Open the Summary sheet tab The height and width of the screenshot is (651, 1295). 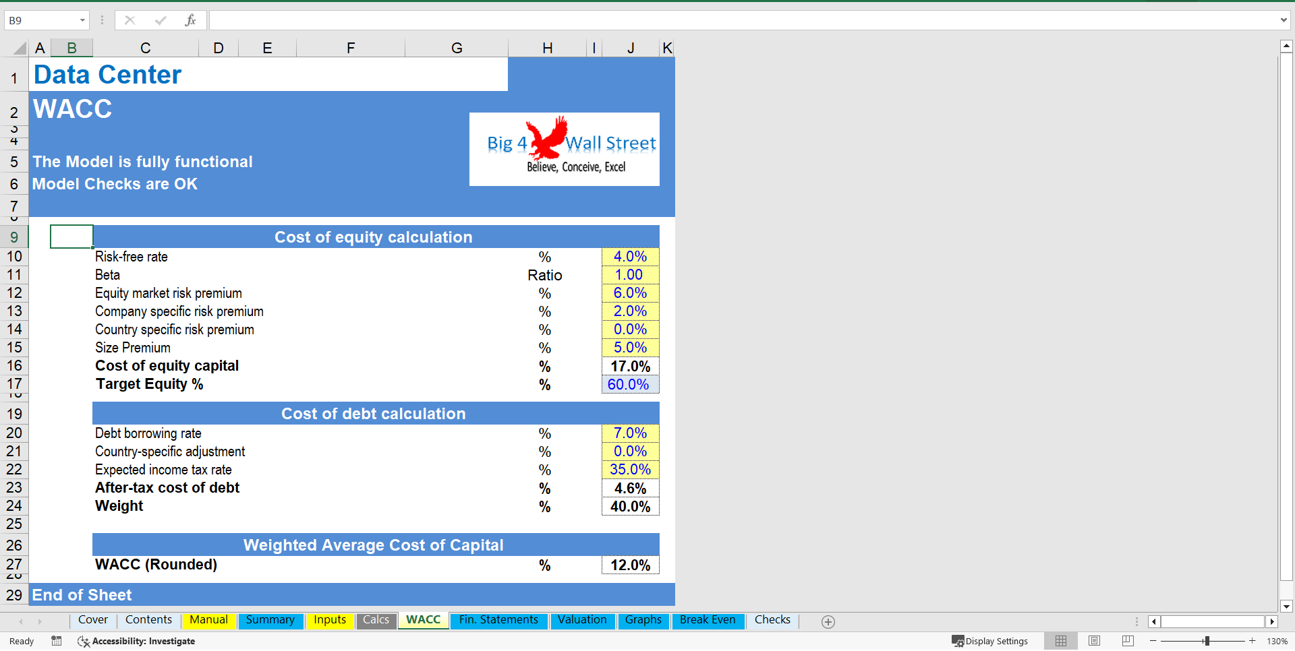[270, 620]
